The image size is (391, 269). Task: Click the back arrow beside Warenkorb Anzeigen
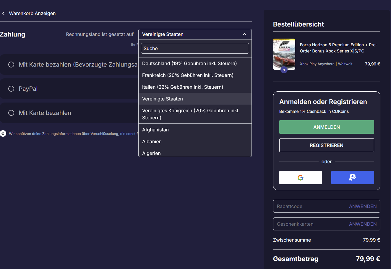click(3, 13)
